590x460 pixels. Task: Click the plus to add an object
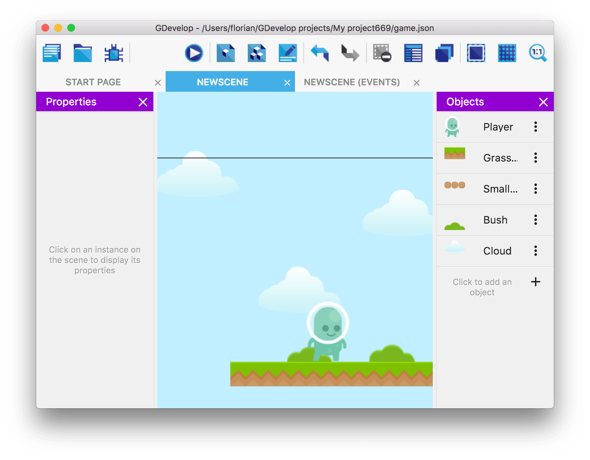(x=536, y=282)
